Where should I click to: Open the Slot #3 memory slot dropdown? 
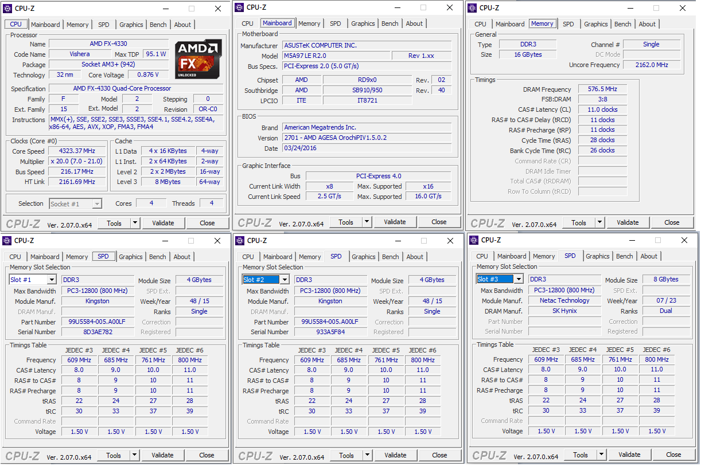coord(519,279)
